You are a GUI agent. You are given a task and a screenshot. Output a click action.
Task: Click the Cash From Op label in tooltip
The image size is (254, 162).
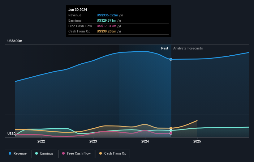pyautogui.click(x=80, y=32)
